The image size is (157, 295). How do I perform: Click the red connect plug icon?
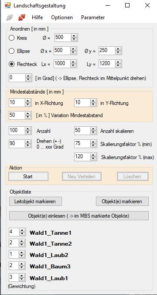point(22,17)
